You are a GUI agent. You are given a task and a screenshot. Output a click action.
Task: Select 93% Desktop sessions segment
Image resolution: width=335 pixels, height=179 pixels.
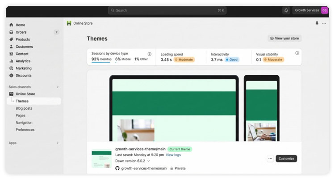101,59
